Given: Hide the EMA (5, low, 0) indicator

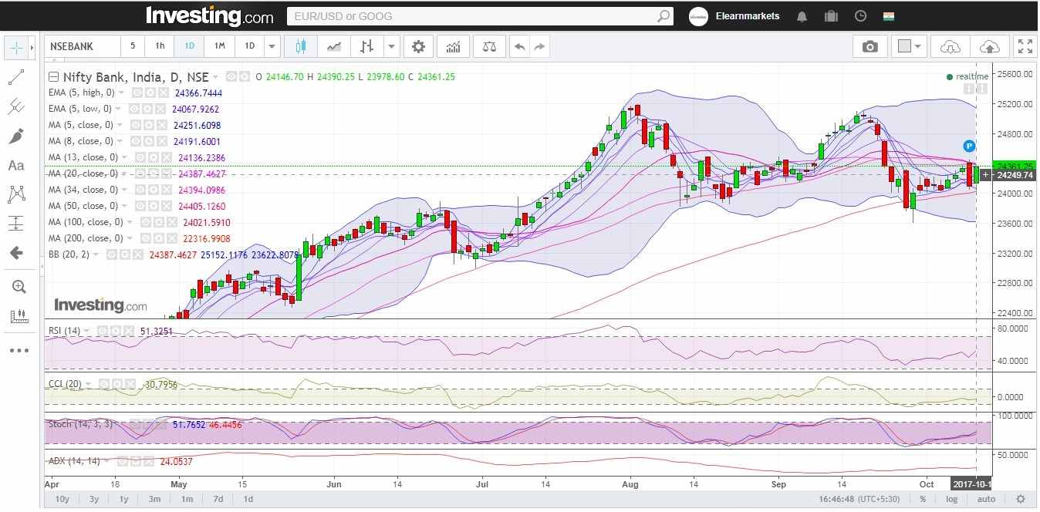Looking at the screenshot, I should (135, 109).
